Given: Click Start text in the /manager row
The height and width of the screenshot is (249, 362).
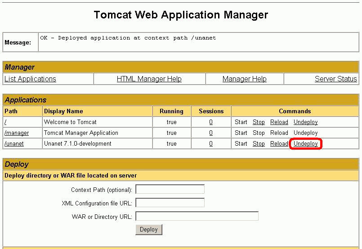Looking at the screenshot, I should [241, 133].
